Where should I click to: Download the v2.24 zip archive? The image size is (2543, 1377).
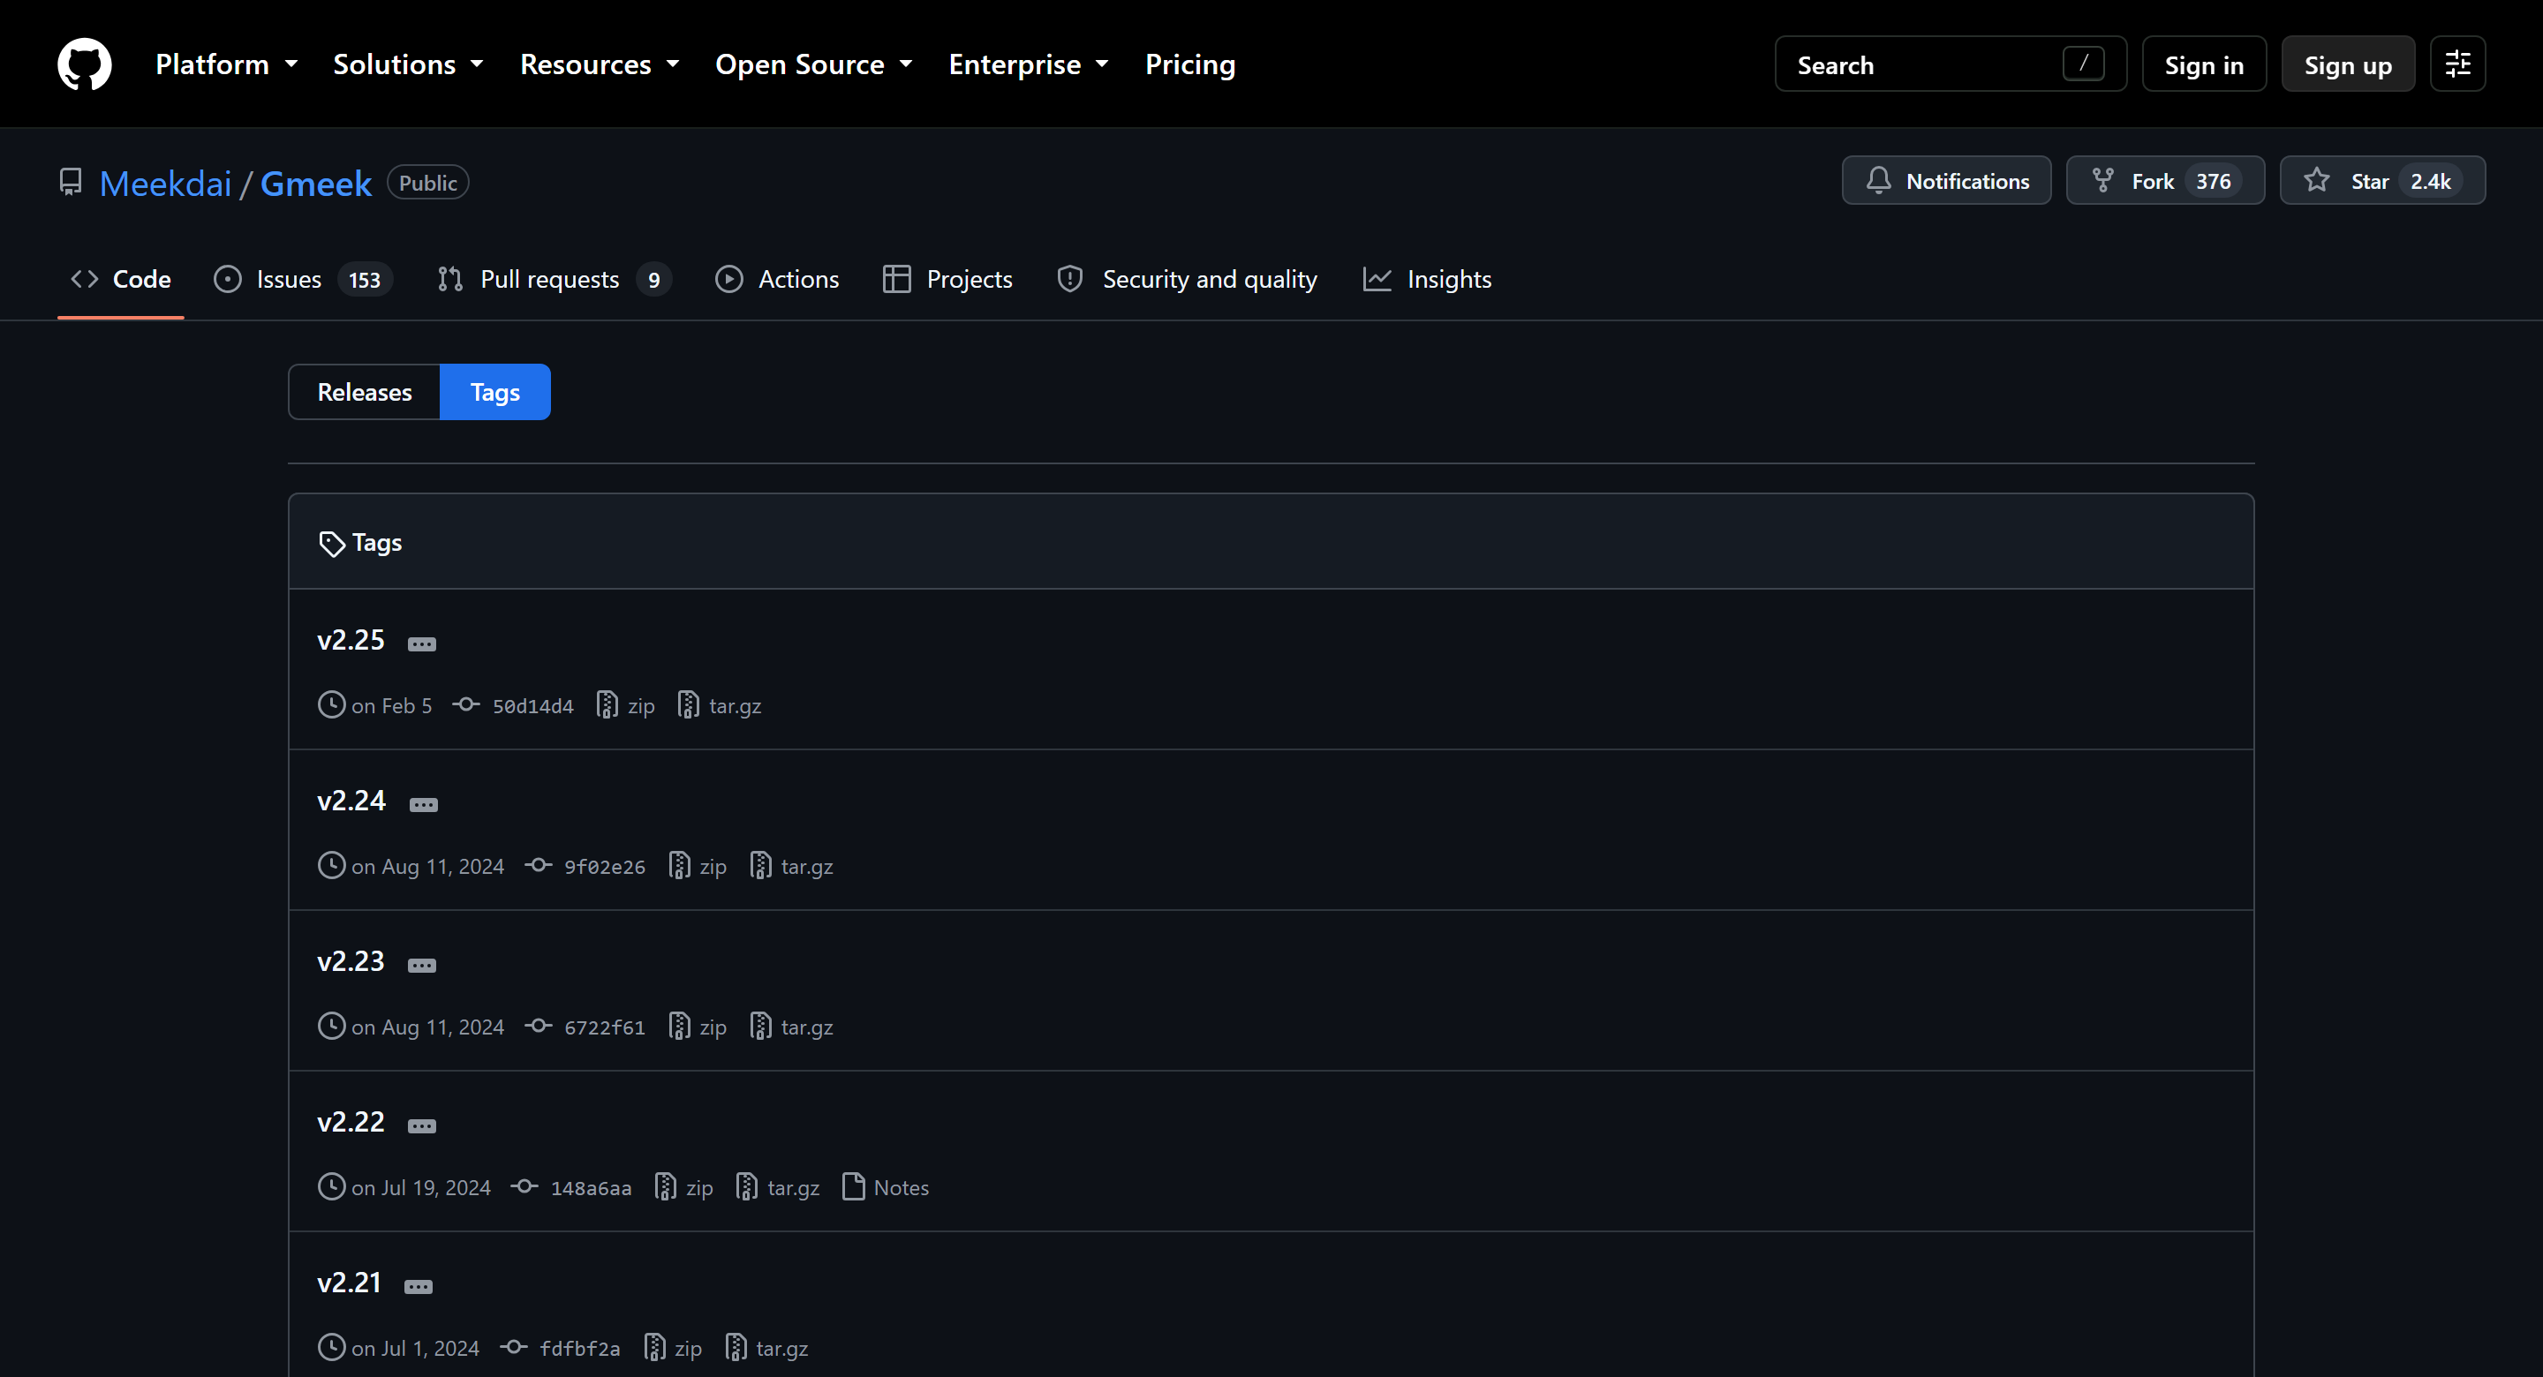click(x=698, y=867)
